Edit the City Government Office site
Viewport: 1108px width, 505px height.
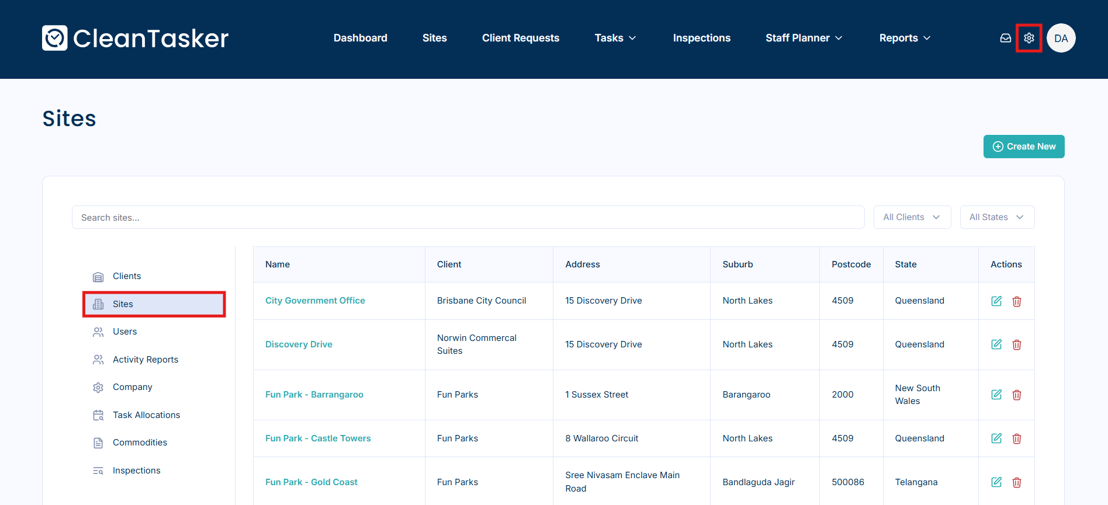point(996,301)
